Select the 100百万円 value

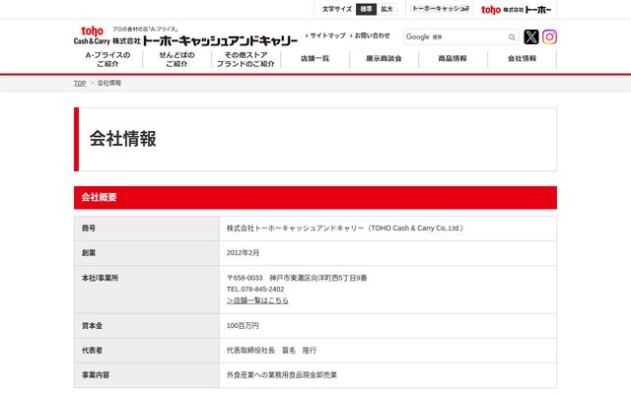pyautogui.click(x=243, y=326)
